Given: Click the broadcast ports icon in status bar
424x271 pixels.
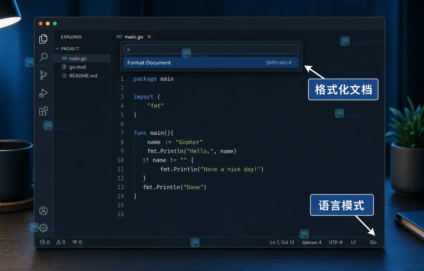Looking at the screenshot, I should 75,242.
